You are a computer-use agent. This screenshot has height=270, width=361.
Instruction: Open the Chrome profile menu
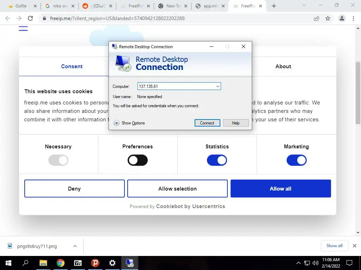[x=342, y=18]
